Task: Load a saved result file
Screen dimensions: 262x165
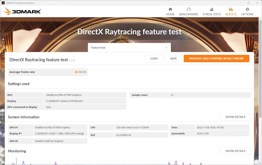Action: pyautogui.click(x=154, y=58)
